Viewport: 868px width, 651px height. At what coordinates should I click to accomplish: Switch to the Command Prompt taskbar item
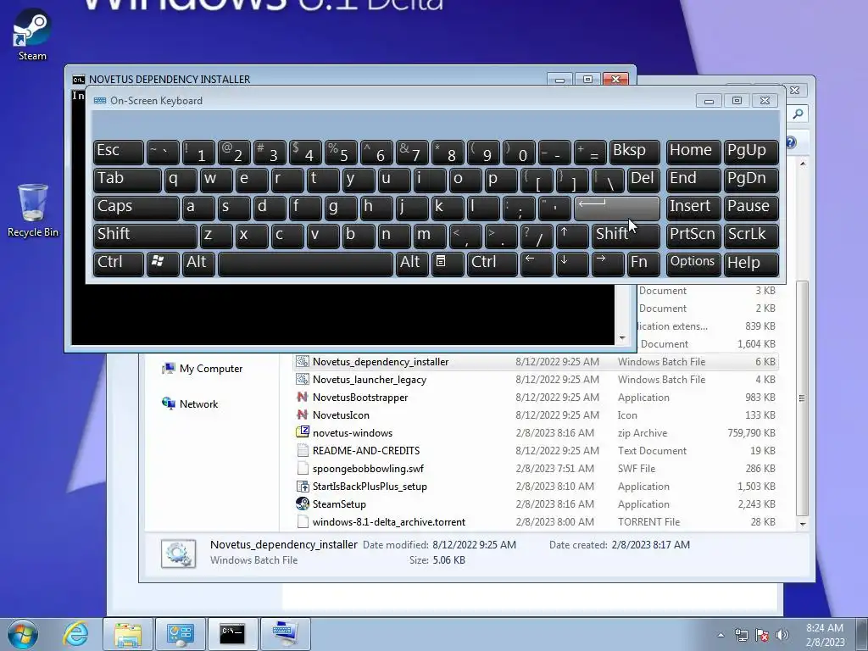tap(232, 634)
